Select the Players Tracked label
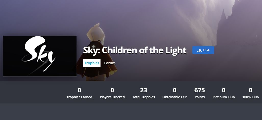Image resolution: width=262 pixels, height=120 pixels. (112, 97)
